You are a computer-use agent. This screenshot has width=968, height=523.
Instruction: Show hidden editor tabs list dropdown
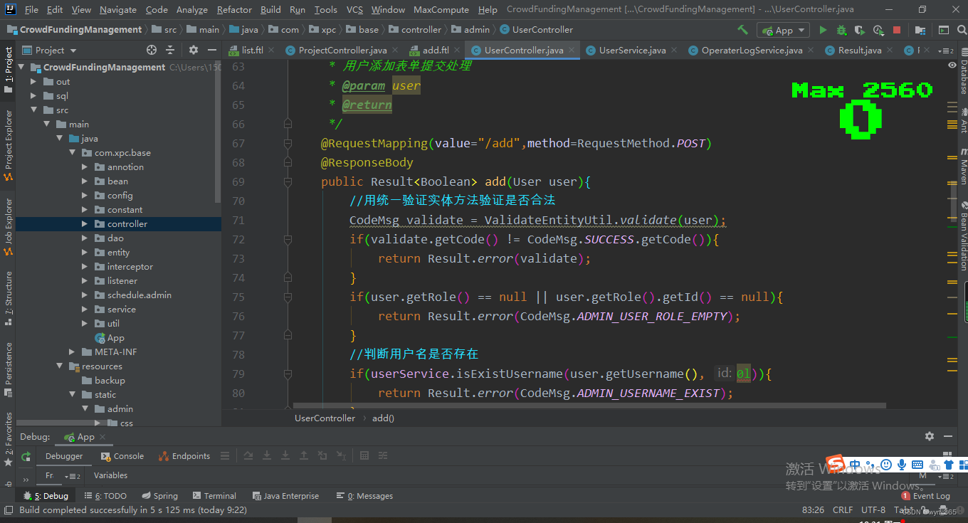coord(945,51)
